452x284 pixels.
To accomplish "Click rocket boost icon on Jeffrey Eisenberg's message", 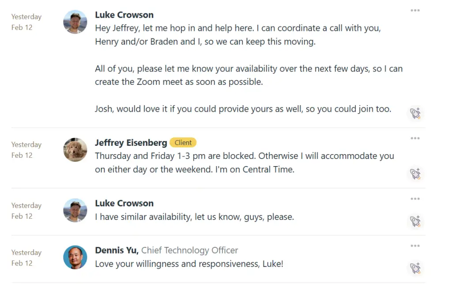I will pyautogui.click(x=415, y=174).
